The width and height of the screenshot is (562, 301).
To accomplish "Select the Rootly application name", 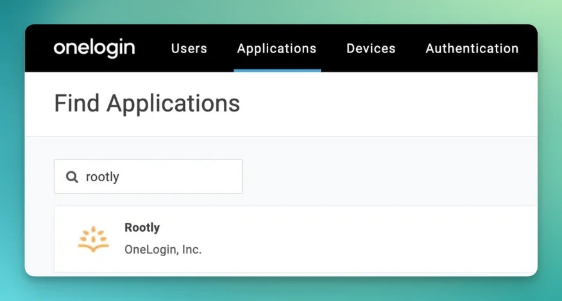I will click(x=142, y=227).
